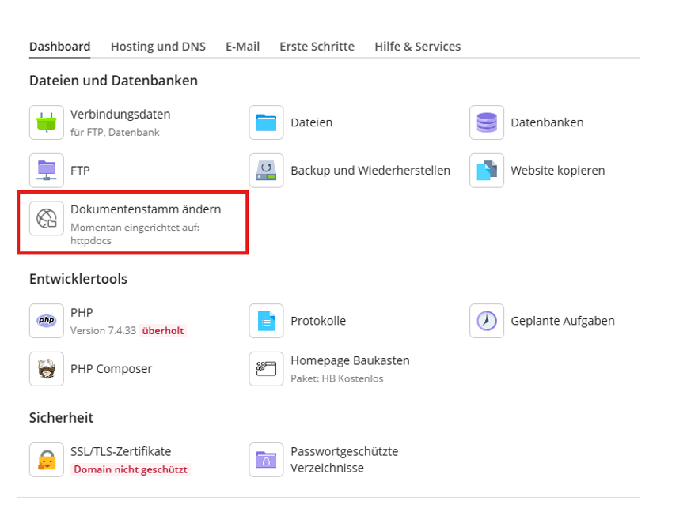Open the Datenbanken database icon
Screen dimensions: 687x512
click(x=487, y=122)
